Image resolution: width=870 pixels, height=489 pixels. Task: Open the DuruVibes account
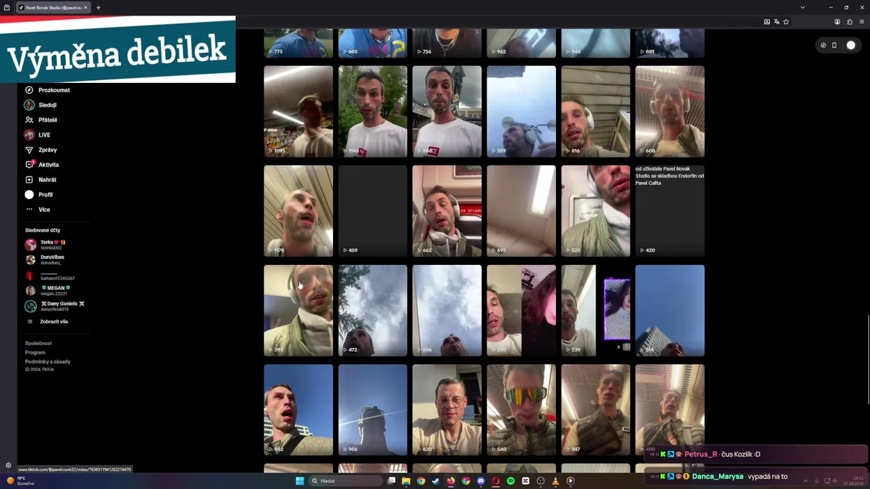pos(45,259)
